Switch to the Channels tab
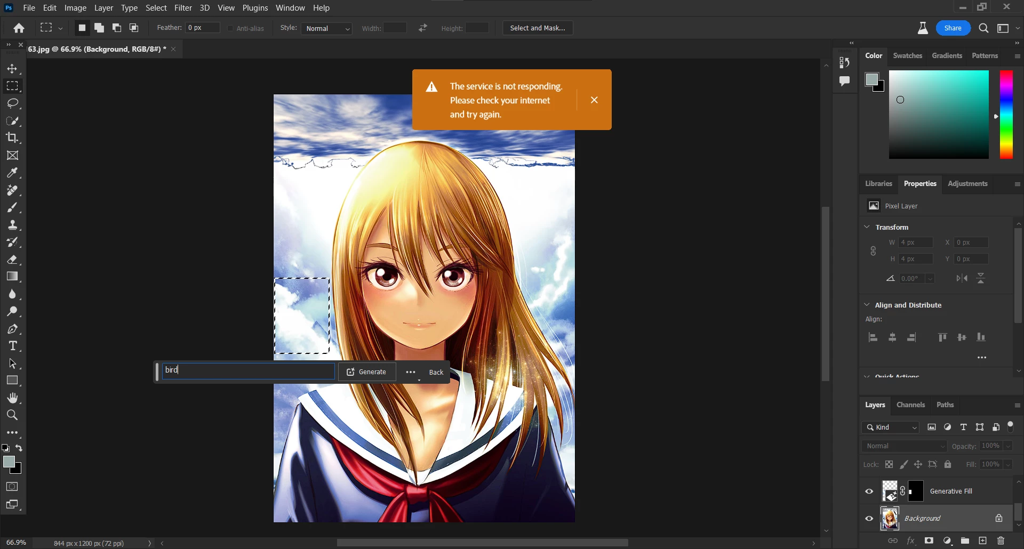 [911, 405]
